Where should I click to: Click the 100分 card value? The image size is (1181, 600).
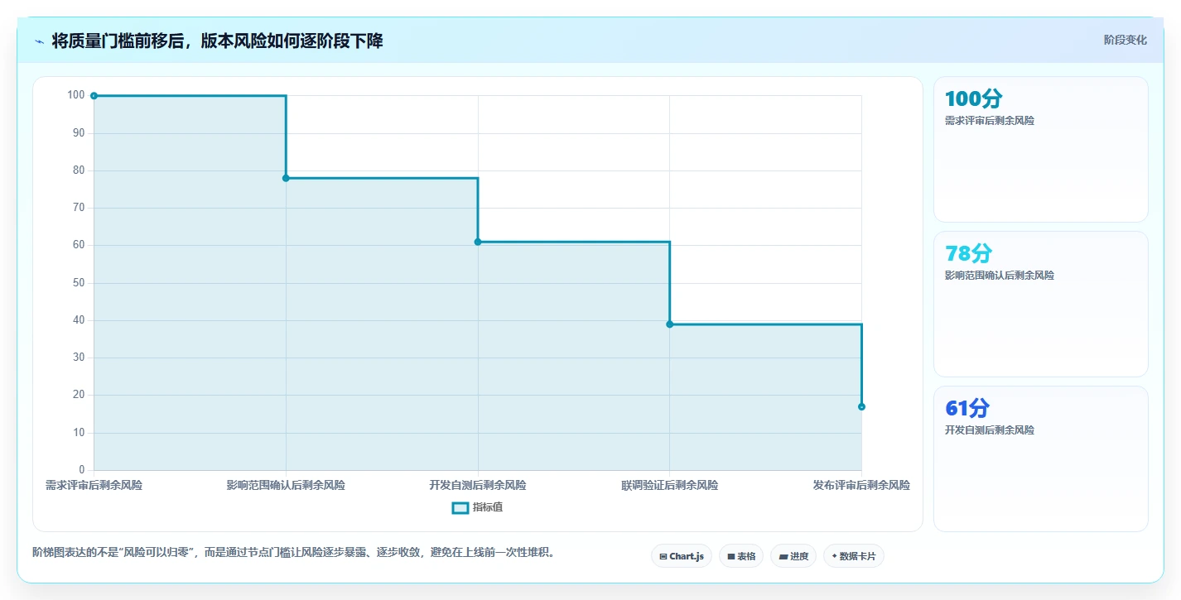click(973, 98)
